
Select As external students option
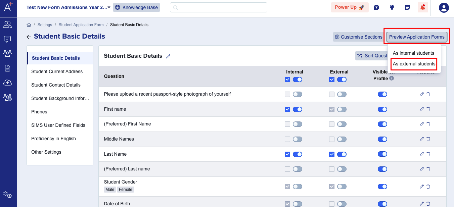point(414,64)
